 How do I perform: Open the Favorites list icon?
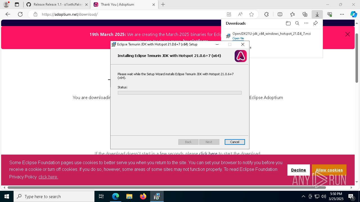coord(292,14)
